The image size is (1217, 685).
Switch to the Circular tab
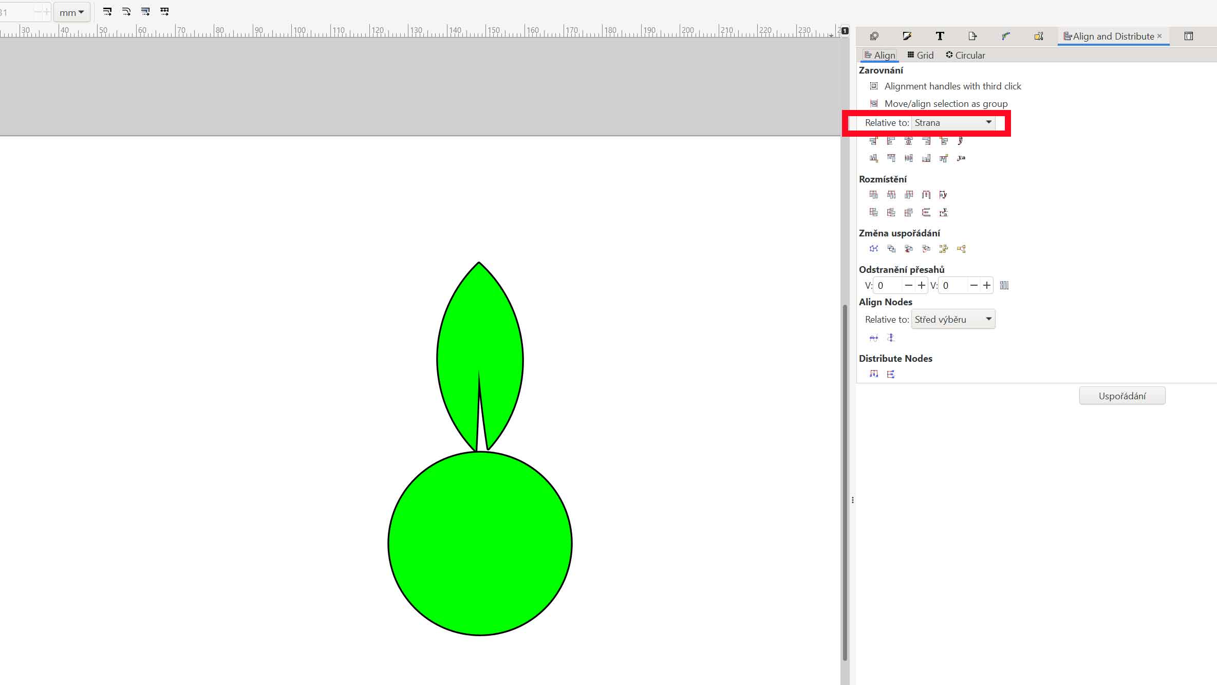(x=965, y=55)
